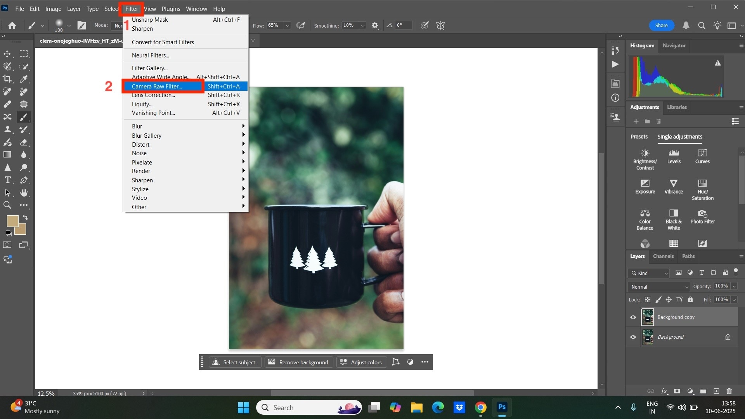Select the Rectangular Marquee tool
This screenshot has height=419, width=745.
pyautogui.click(x=24, y=54)
